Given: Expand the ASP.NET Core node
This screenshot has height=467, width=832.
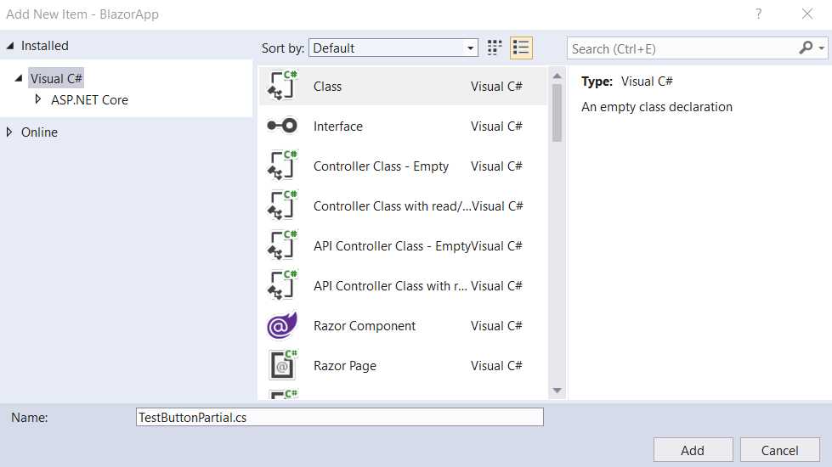Looking at the screenshot, I should tap(37, 99).
